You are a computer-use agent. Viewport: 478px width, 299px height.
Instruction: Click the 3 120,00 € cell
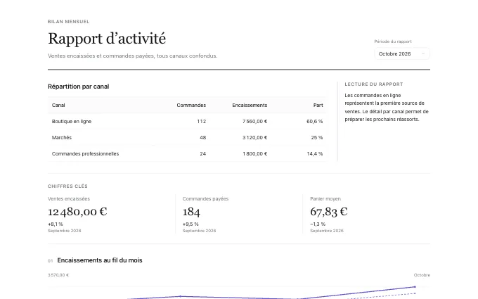point(255,138)
